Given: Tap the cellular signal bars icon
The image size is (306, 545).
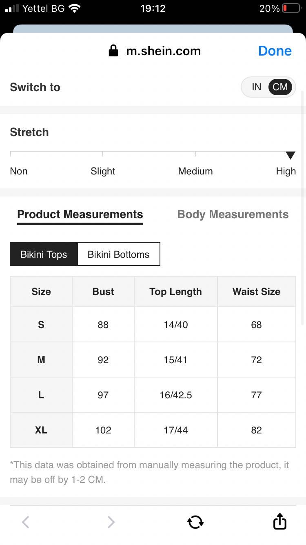Looking at the screenshot, I should pyautogui.click(x=12, y=9).
